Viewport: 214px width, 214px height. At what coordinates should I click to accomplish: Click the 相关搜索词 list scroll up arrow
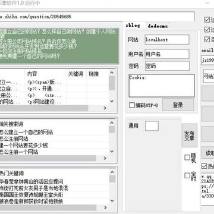(x=112, y=123)
